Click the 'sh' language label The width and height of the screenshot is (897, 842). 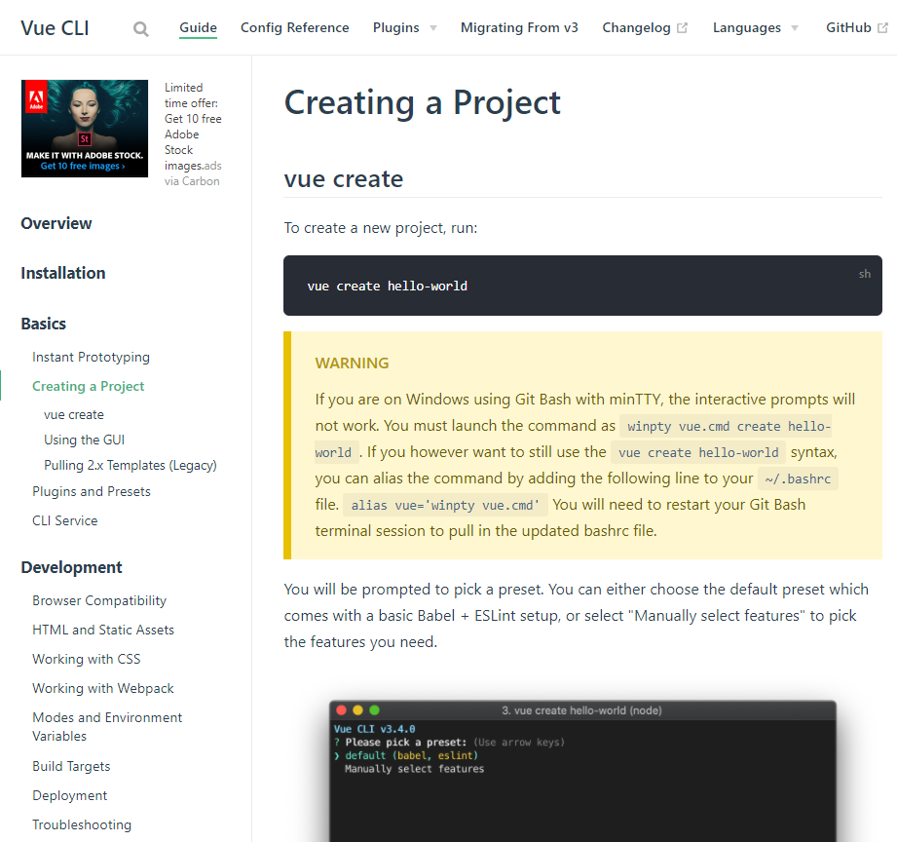(865, 274)
